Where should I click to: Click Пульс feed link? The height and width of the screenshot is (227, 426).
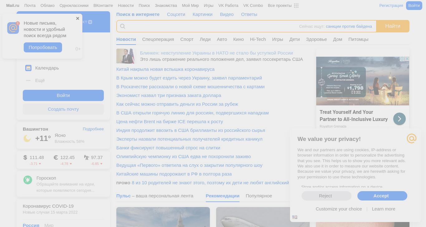tap(123, 196)
